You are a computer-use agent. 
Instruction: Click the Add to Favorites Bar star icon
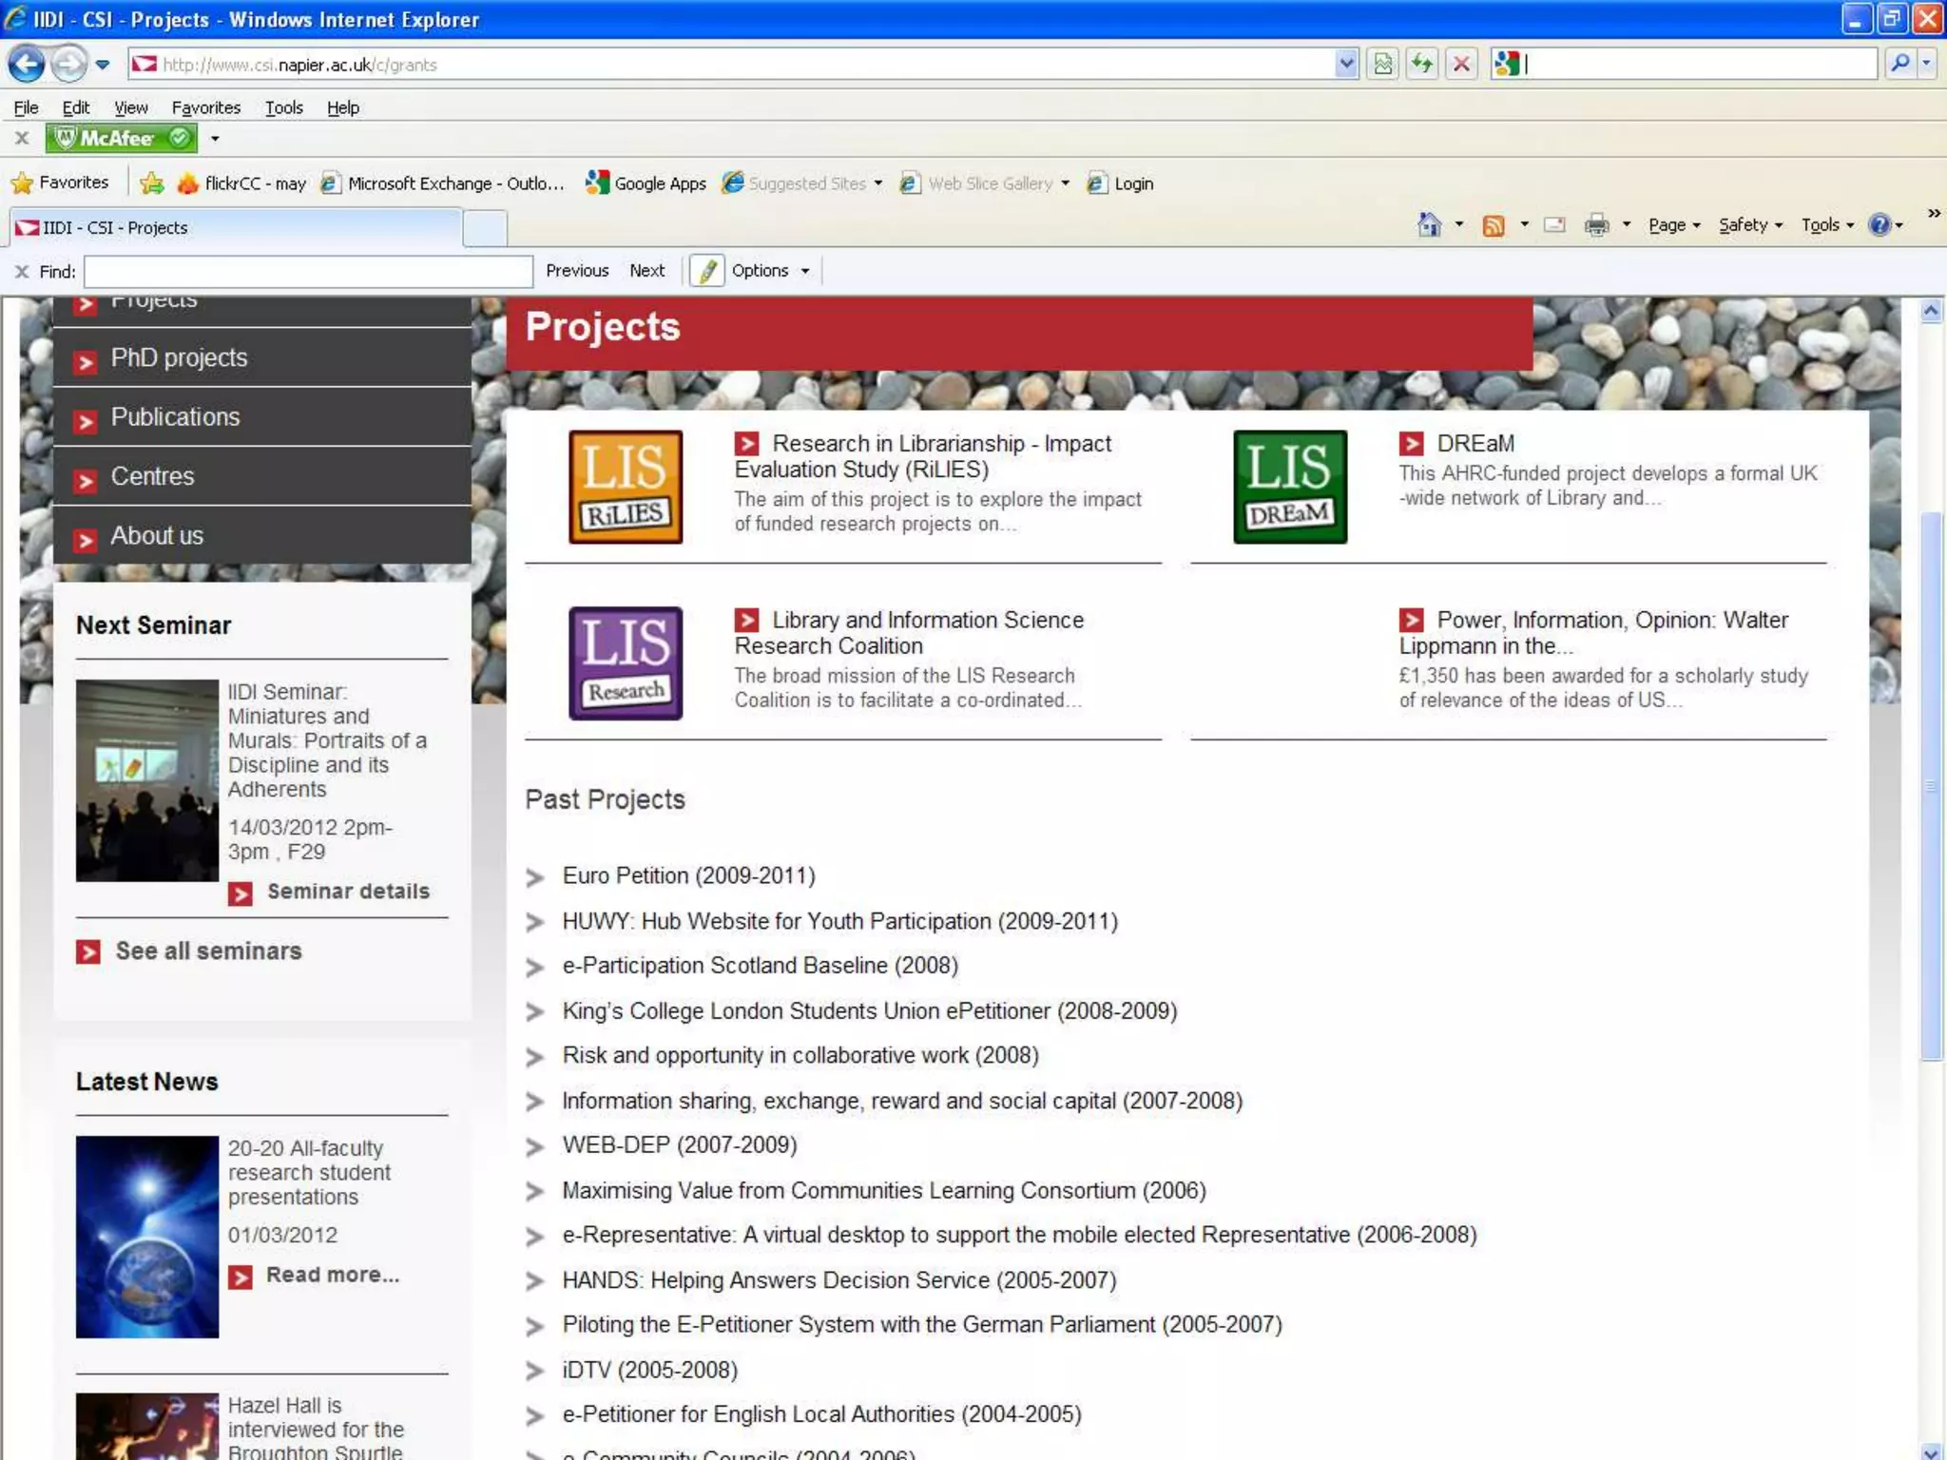pos(151,183)
